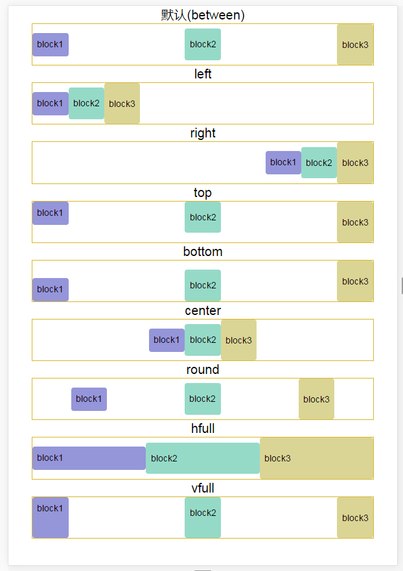The height and width of the screenshot is (571, 403).
Task: Click block1 in the 默认(between) section
Action: coord(50,45)
